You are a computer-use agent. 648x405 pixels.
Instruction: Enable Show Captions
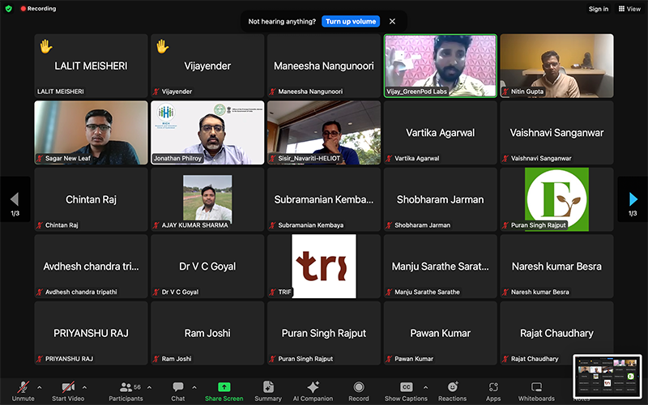coord(406,387)
